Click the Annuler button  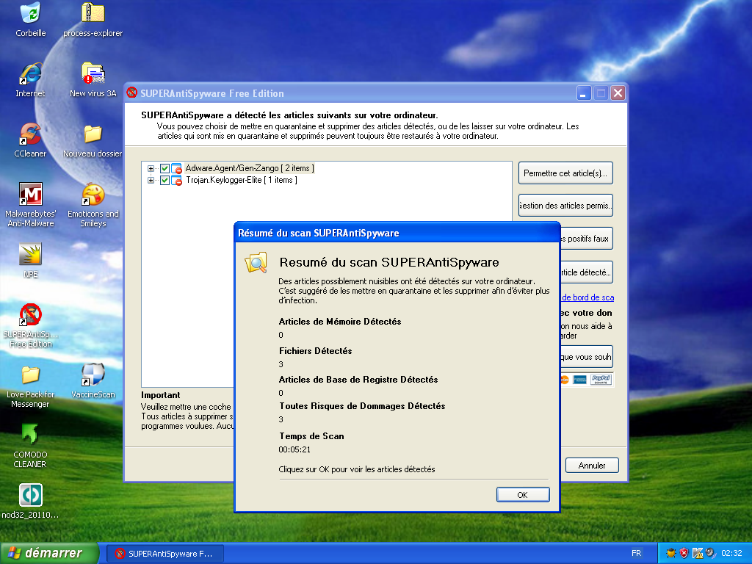coord(592,465)
